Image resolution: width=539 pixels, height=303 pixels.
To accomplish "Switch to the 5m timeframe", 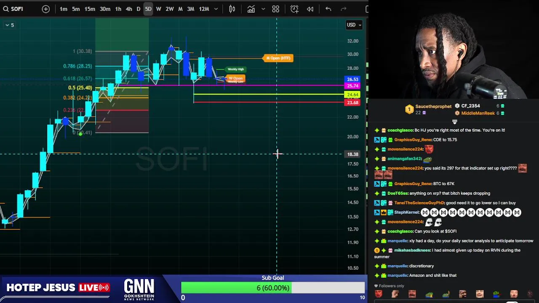I will (x=76, y=9).
